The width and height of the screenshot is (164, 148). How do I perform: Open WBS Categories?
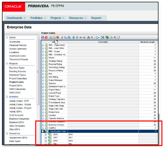(x=17, y=89)
